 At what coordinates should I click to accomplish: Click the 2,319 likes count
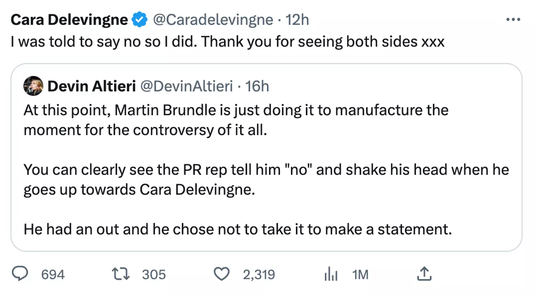coord(259,275)
